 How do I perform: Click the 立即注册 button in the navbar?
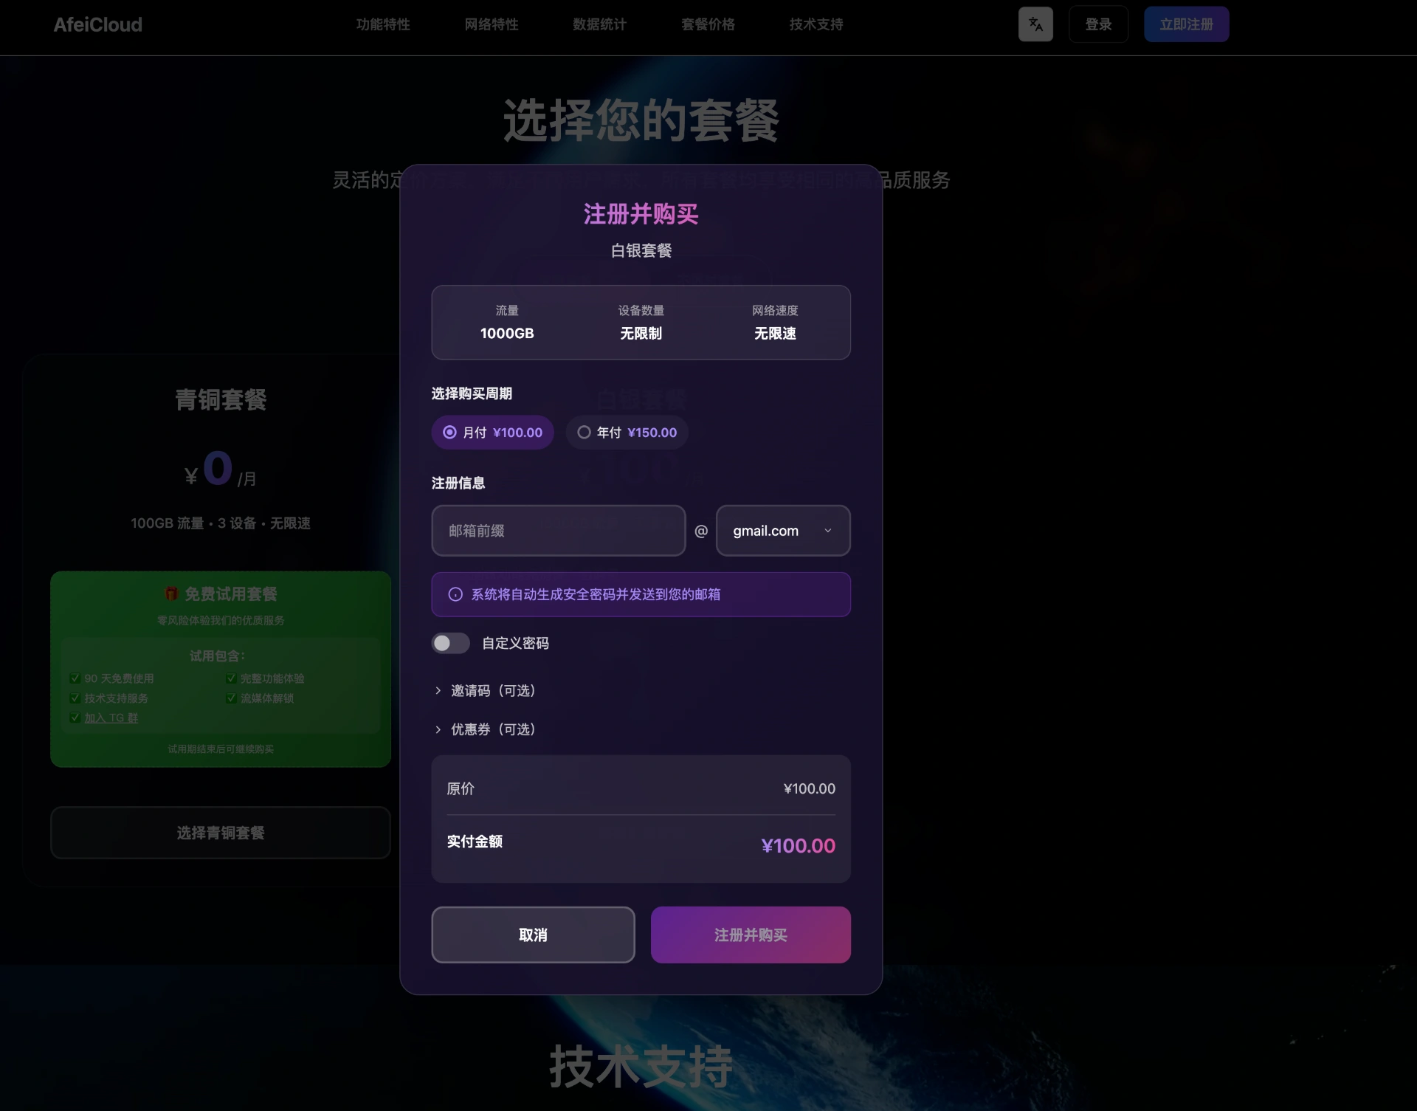point(1185,24)
